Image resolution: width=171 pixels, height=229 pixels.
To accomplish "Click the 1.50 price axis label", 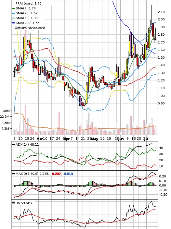I will [x=161, y=57].
